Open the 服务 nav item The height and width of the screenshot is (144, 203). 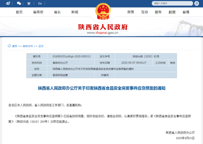[158, 12]
